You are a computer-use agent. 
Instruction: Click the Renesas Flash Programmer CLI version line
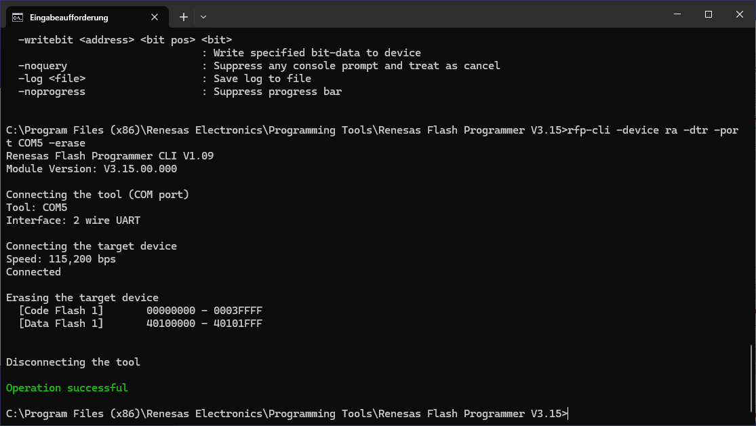click(x=109, y=155)
